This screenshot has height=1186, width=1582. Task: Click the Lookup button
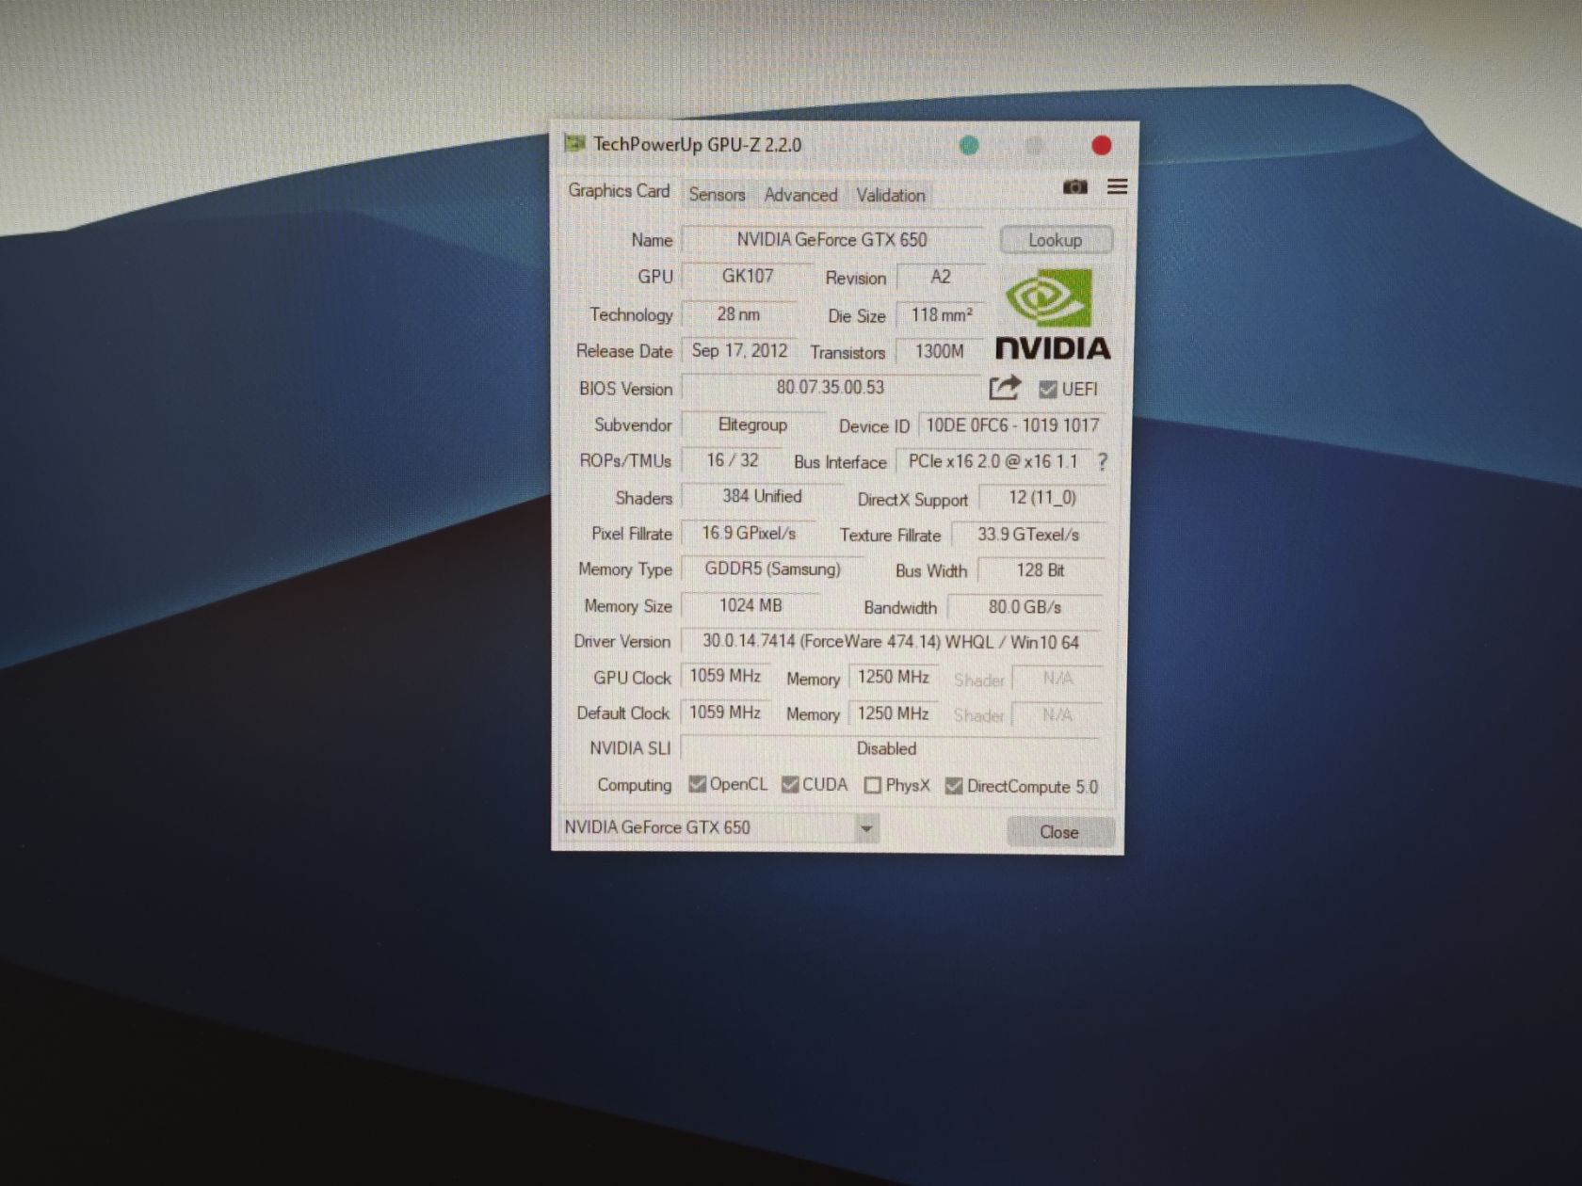coord(1056,240)
